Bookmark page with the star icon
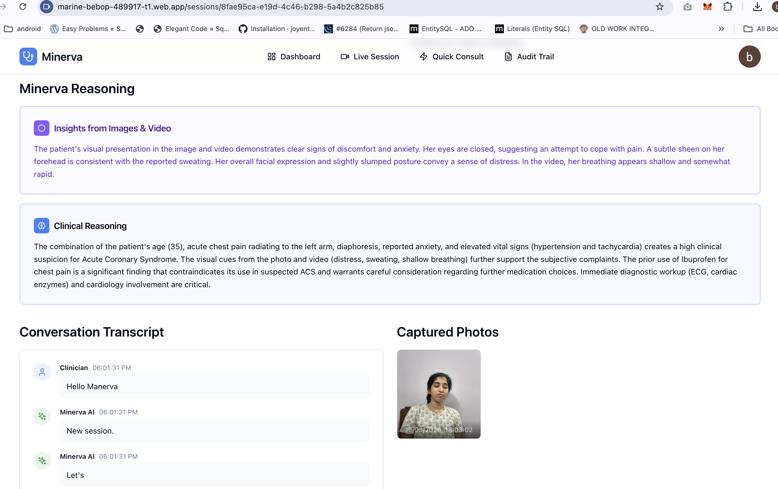Image resolution: width=778 pixels, height=489 pixels. point(660,7)
